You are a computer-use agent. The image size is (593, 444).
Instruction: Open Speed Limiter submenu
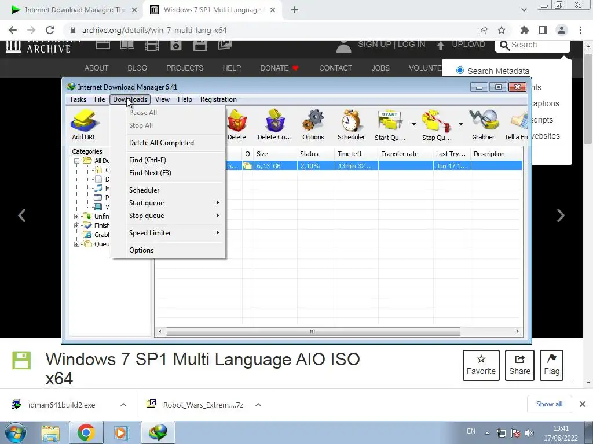[x=167, y=233]
